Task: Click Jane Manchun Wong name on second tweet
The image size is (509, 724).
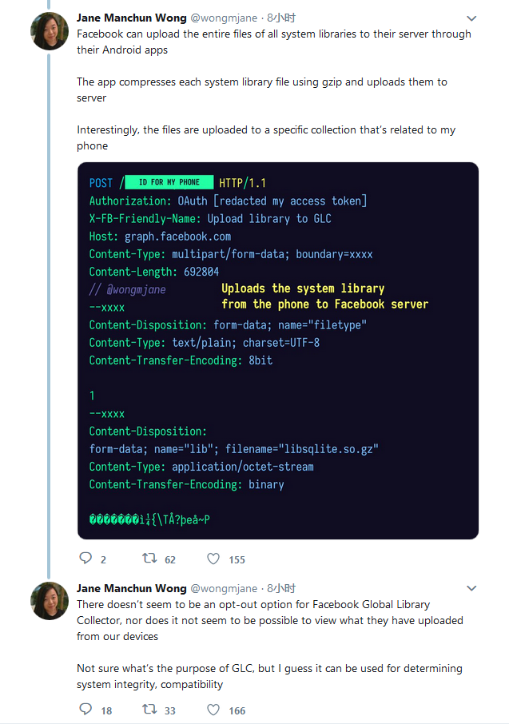Action: (132, 588)
